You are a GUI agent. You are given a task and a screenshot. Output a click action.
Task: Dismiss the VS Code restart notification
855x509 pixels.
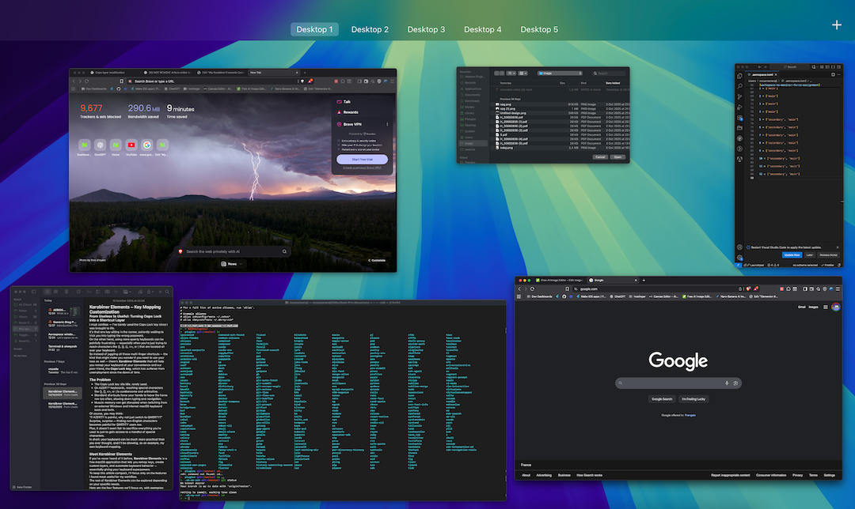click(x=838, y=247)
